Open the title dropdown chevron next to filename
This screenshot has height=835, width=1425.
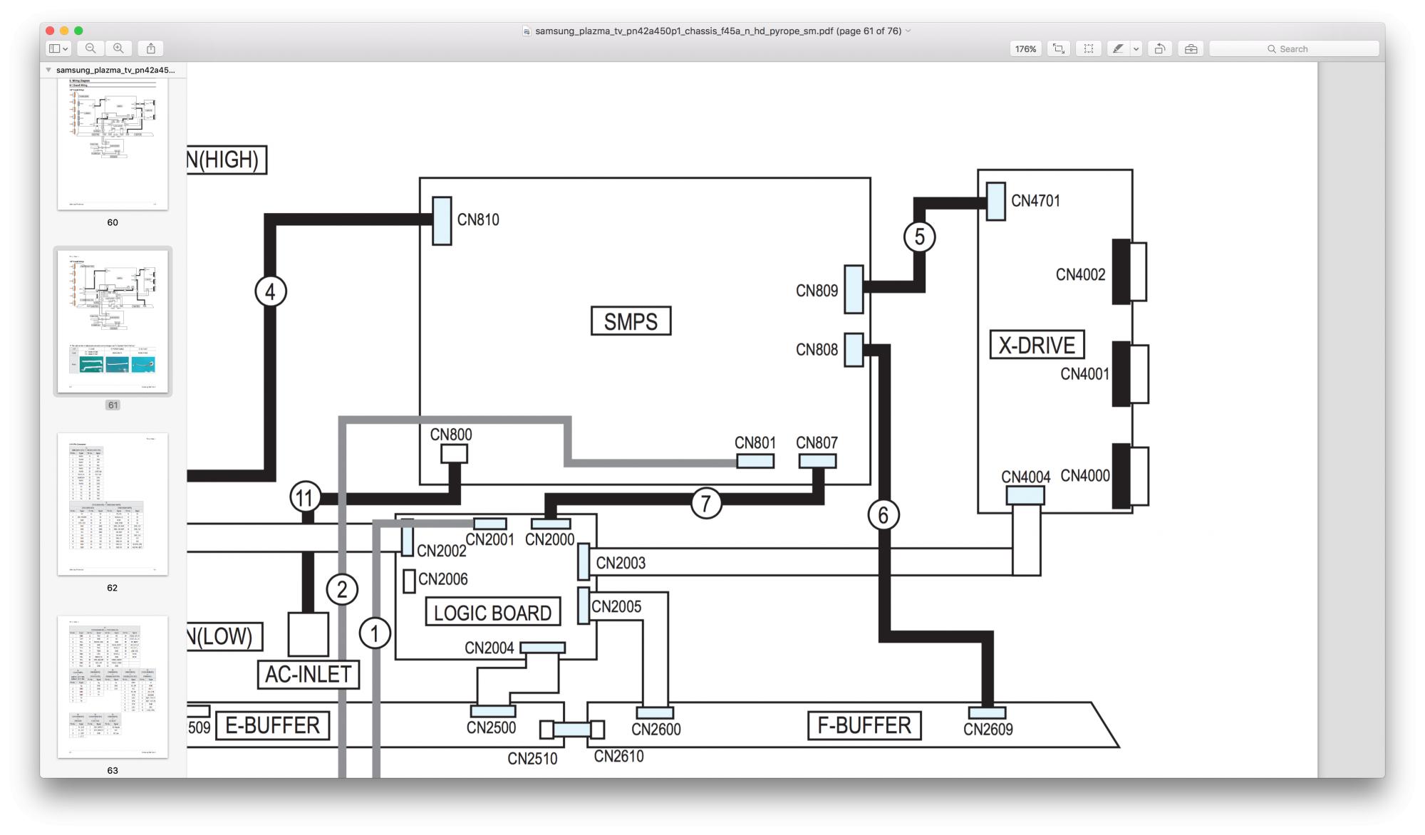(x=908, y=31)
